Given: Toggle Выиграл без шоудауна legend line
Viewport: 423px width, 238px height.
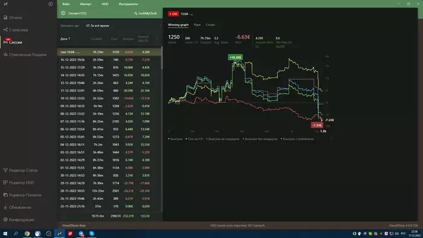Looking at the screenshot, I should coord(260,139).
